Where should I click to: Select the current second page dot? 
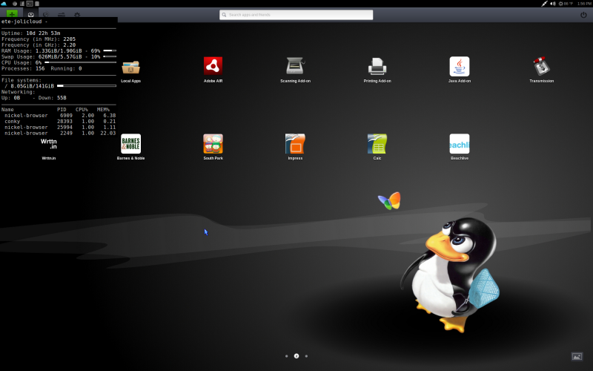click(296, 356)
